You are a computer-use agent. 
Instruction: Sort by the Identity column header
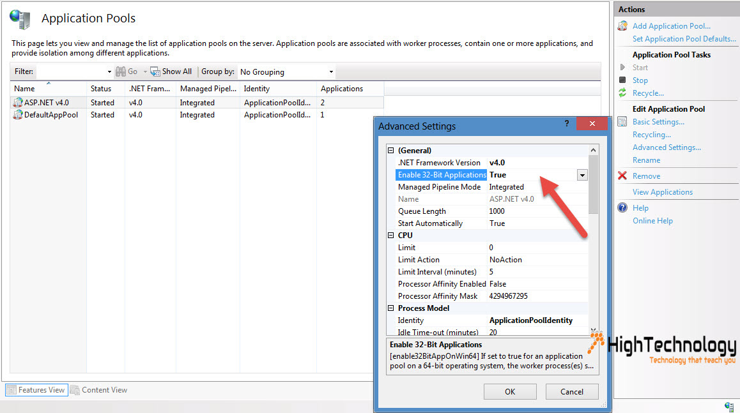[x=278, y=89]
